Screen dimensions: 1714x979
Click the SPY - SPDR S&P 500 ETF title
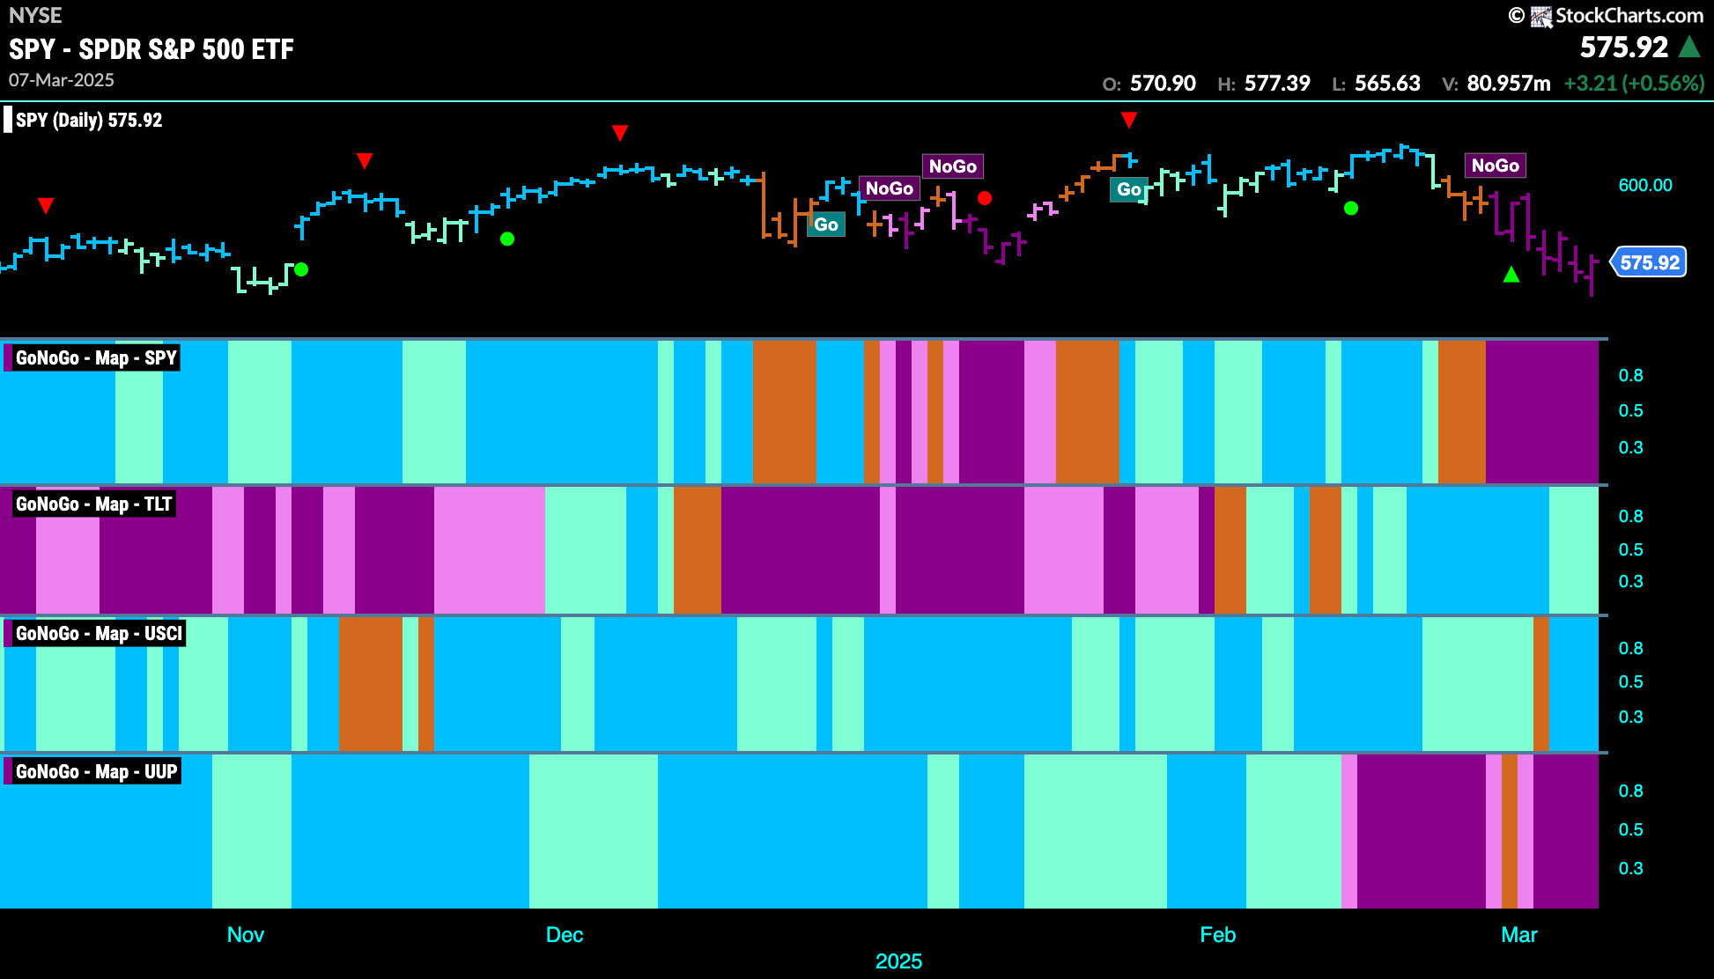(x=151, y=49)
